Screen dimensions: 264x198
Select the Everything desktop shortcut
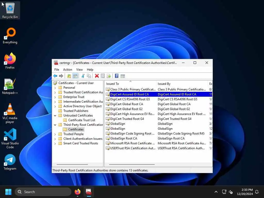[x=10, y=36]
